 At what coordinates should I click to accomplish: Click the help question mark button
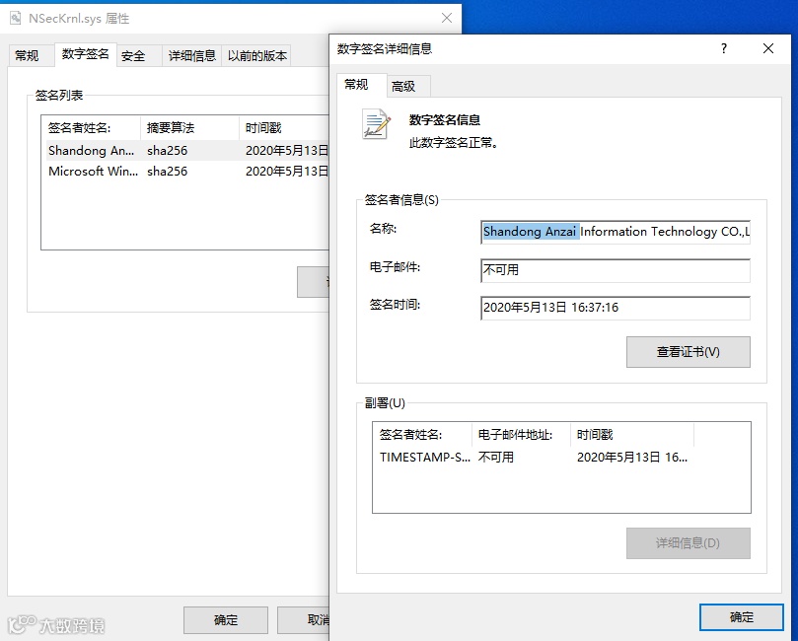[724, 48]
